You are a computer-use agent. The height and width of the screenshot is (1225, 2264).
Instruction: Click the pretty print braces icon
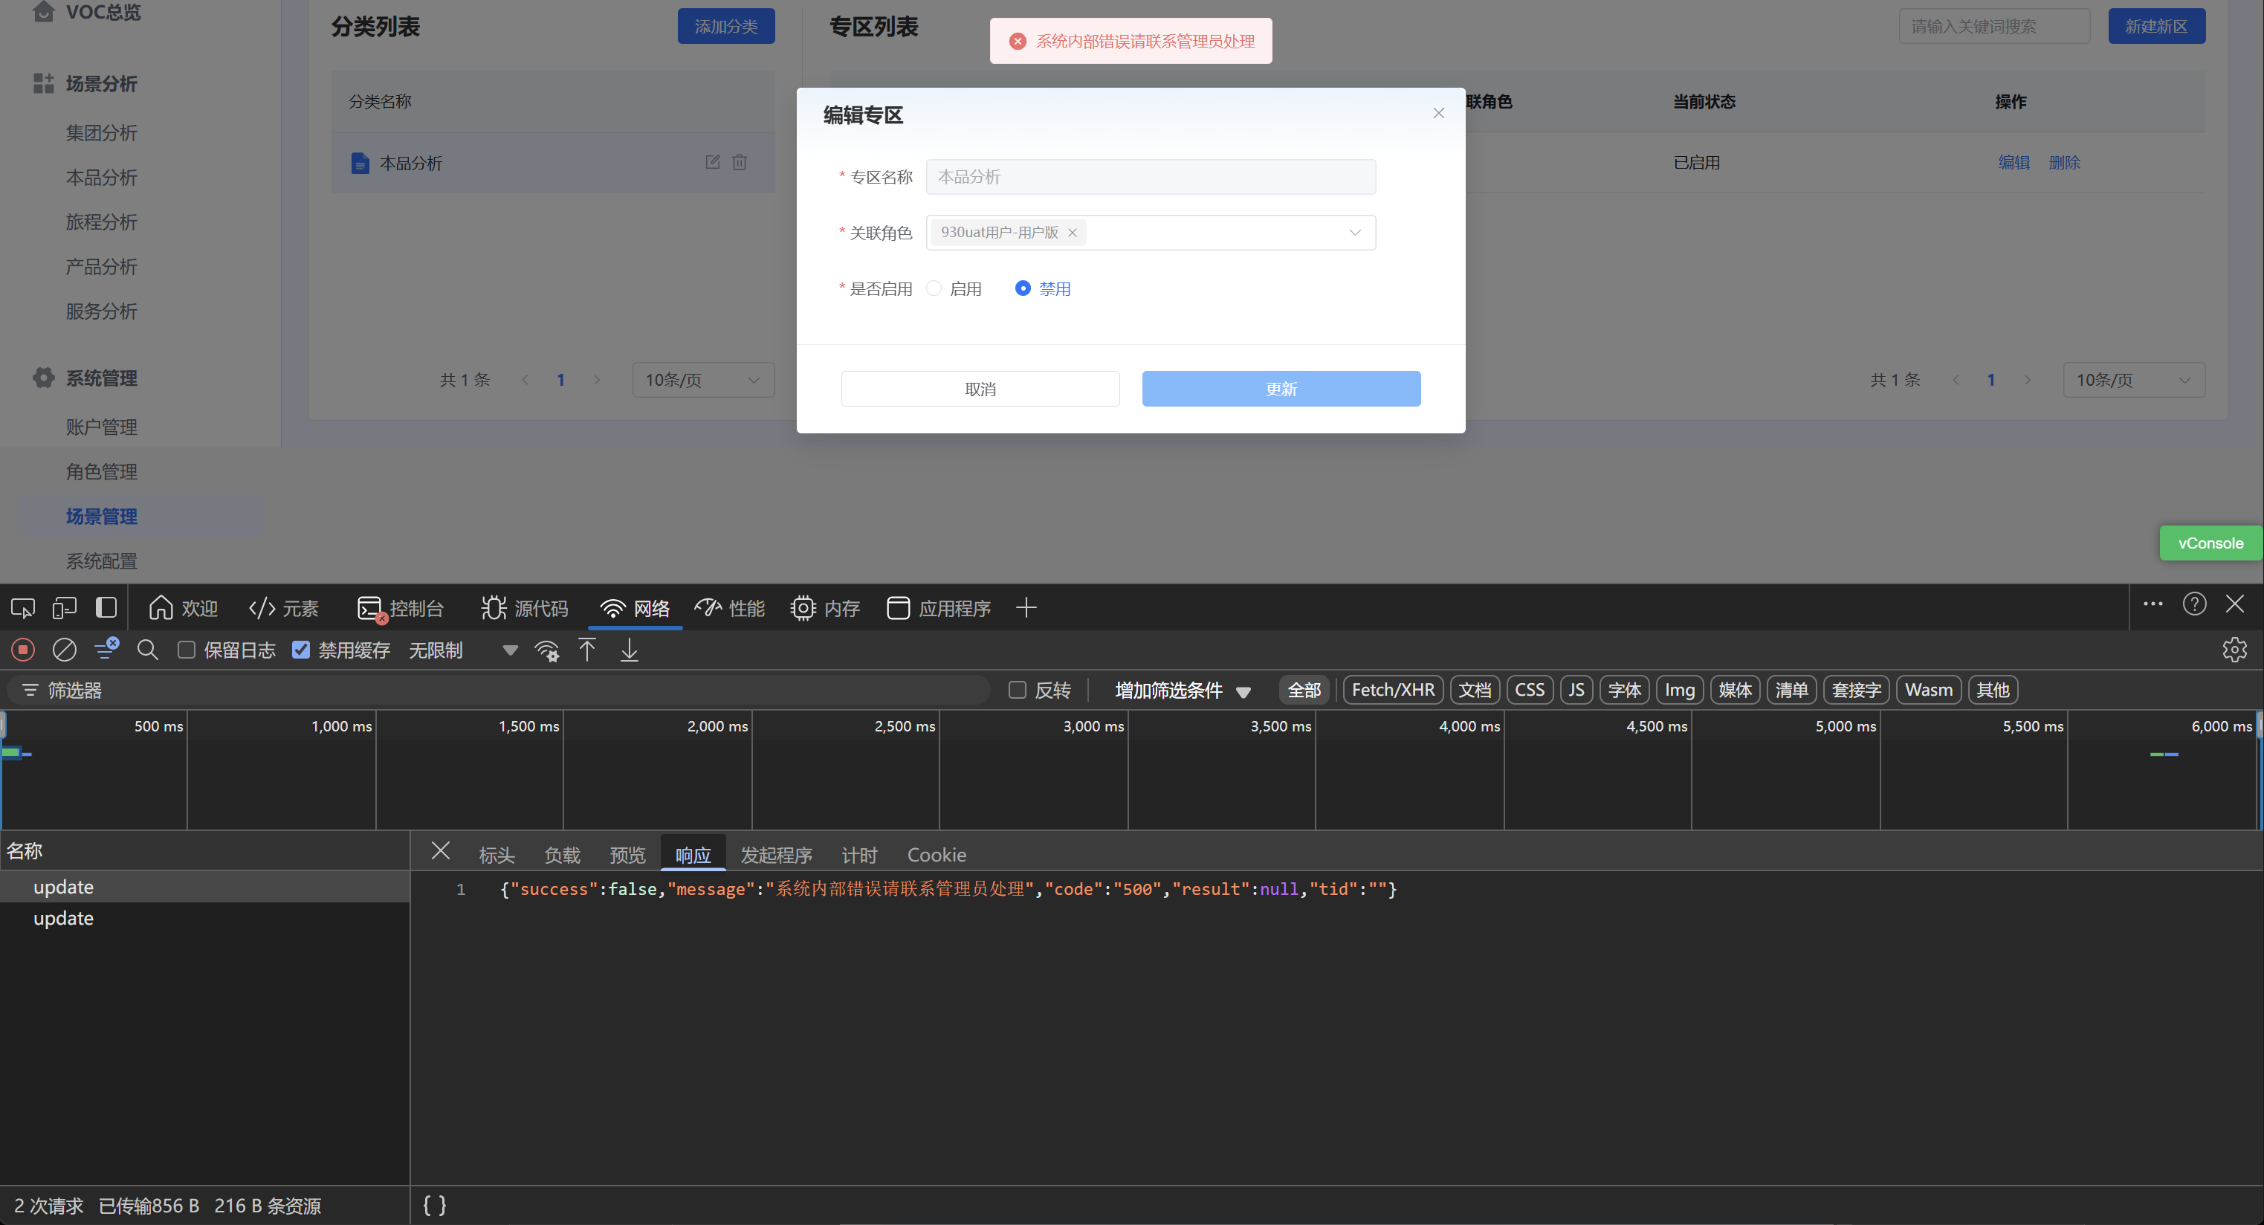pos(434,1205)
